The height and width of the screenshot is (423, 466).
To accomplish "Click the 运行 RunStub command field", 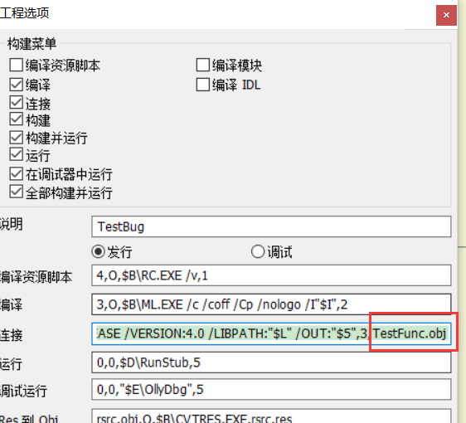I will [271, 362].
